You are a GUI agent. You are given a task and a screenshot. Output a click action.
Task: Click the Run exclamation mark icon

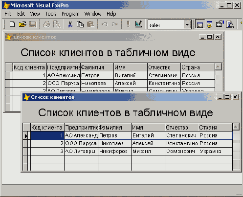(x=128, y=24)
